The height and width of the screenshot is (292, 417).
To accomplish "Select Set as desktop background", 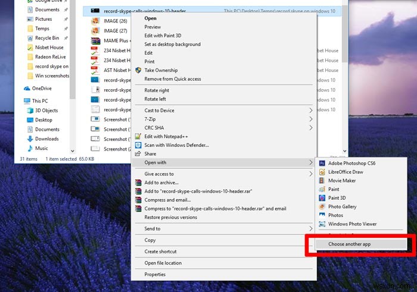I will (172, 45).
